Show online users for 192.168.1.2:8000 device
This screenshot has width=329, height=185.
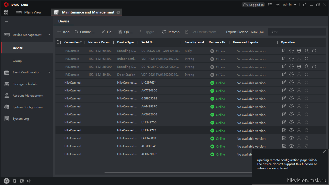[x=306, y=67]
